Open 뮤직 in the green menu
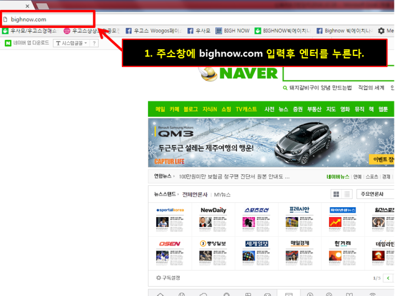Image resolution: width=395 pixels, height=296 pixels. [x=359, y=109]
